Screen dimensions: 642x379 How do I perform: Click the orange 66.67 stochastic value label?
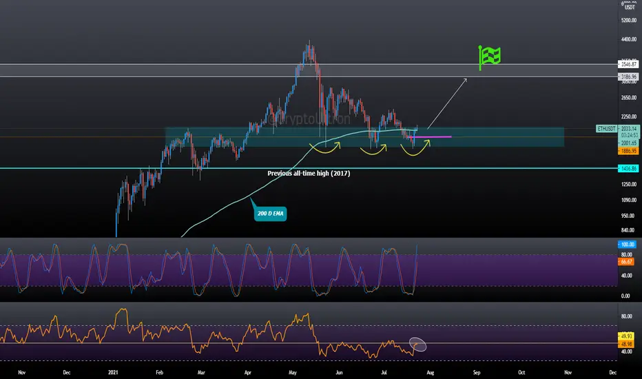pos(626,261)
